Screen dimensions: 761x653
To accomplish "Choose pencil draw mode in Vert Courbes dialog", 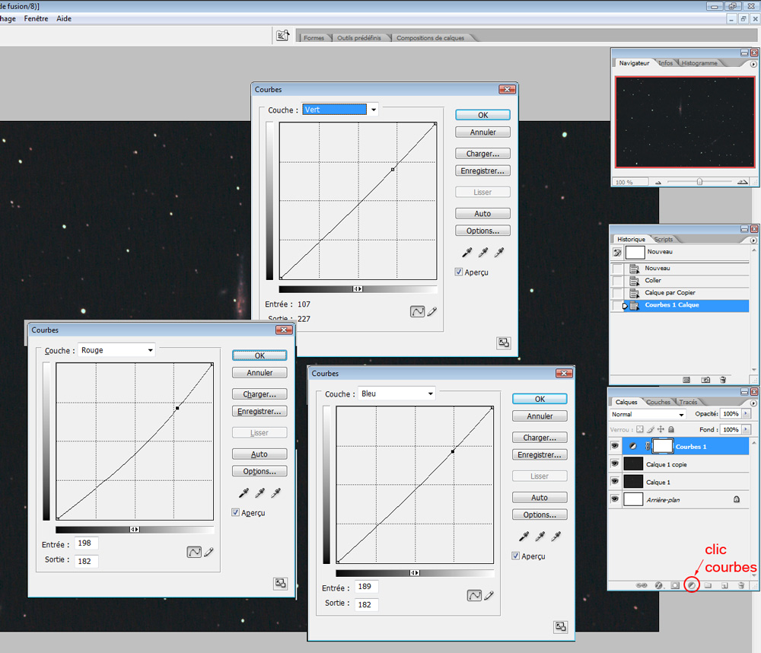I will (x=432, y=311).
